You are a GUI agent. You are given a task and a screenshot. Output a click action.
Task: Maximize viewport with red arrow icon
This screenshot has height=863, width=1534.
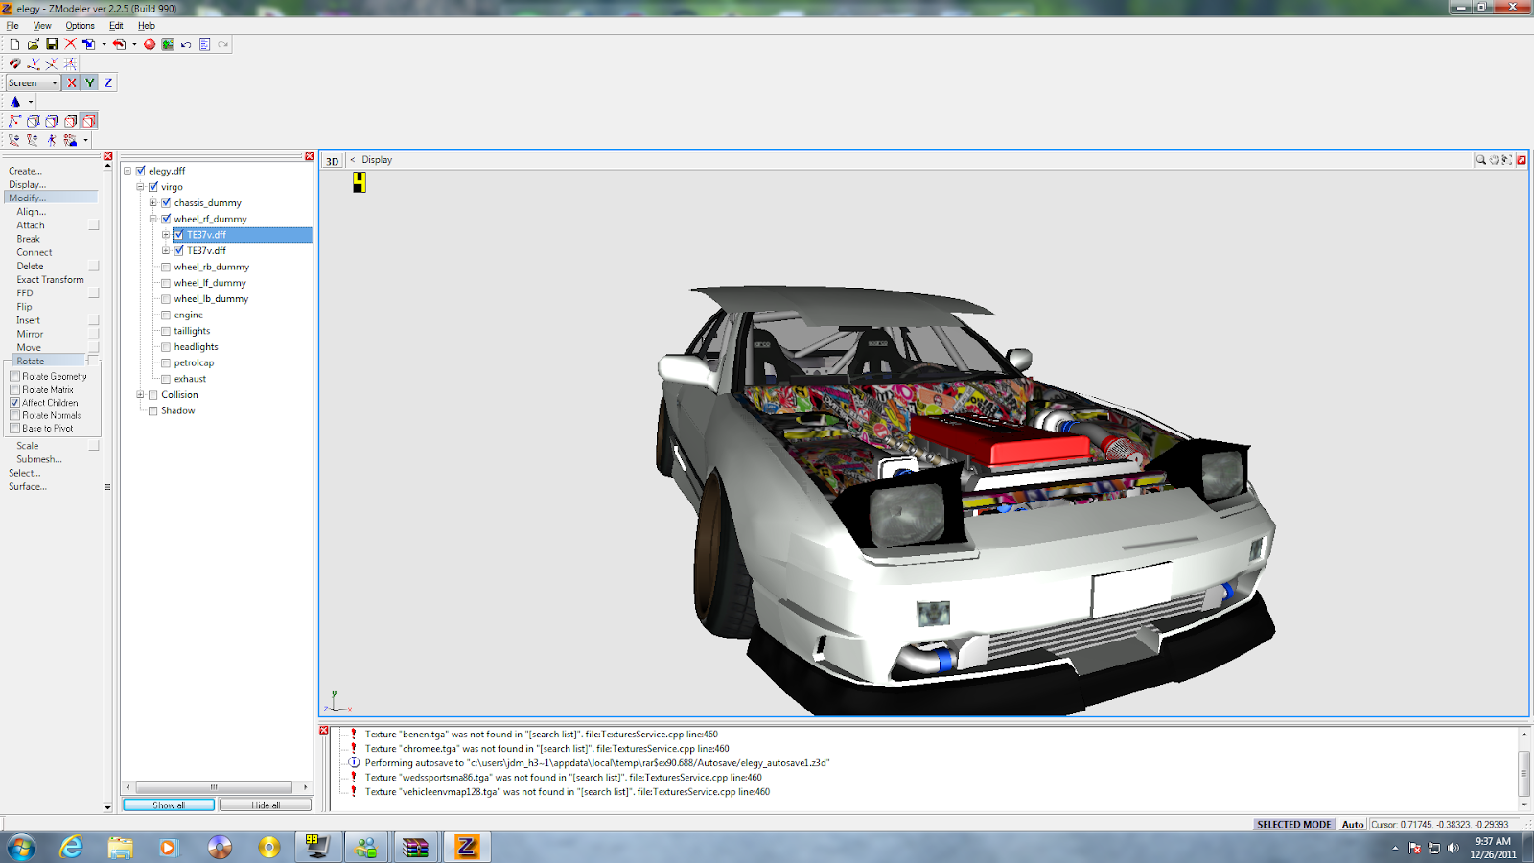pyautogui.click(x=1522, y=160)
